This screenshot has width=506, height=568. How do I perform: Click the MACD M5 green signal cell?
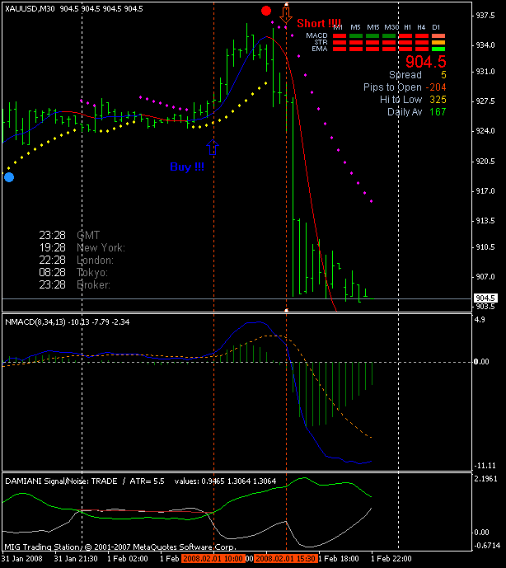click(356, 36)
